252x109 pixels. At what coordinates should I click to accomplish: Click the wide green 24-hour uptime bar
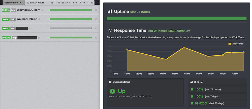coord(176,18)
